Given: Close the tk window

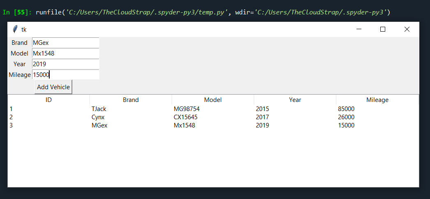Looking at the screenshot, I should (407, 29).
